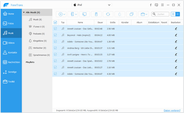
Task: Sort by Dauer column header
Action: point(100,22)
